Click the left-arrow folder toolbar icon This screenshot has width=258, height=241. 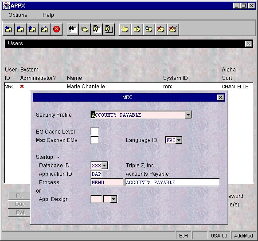[x=8, y=29]
